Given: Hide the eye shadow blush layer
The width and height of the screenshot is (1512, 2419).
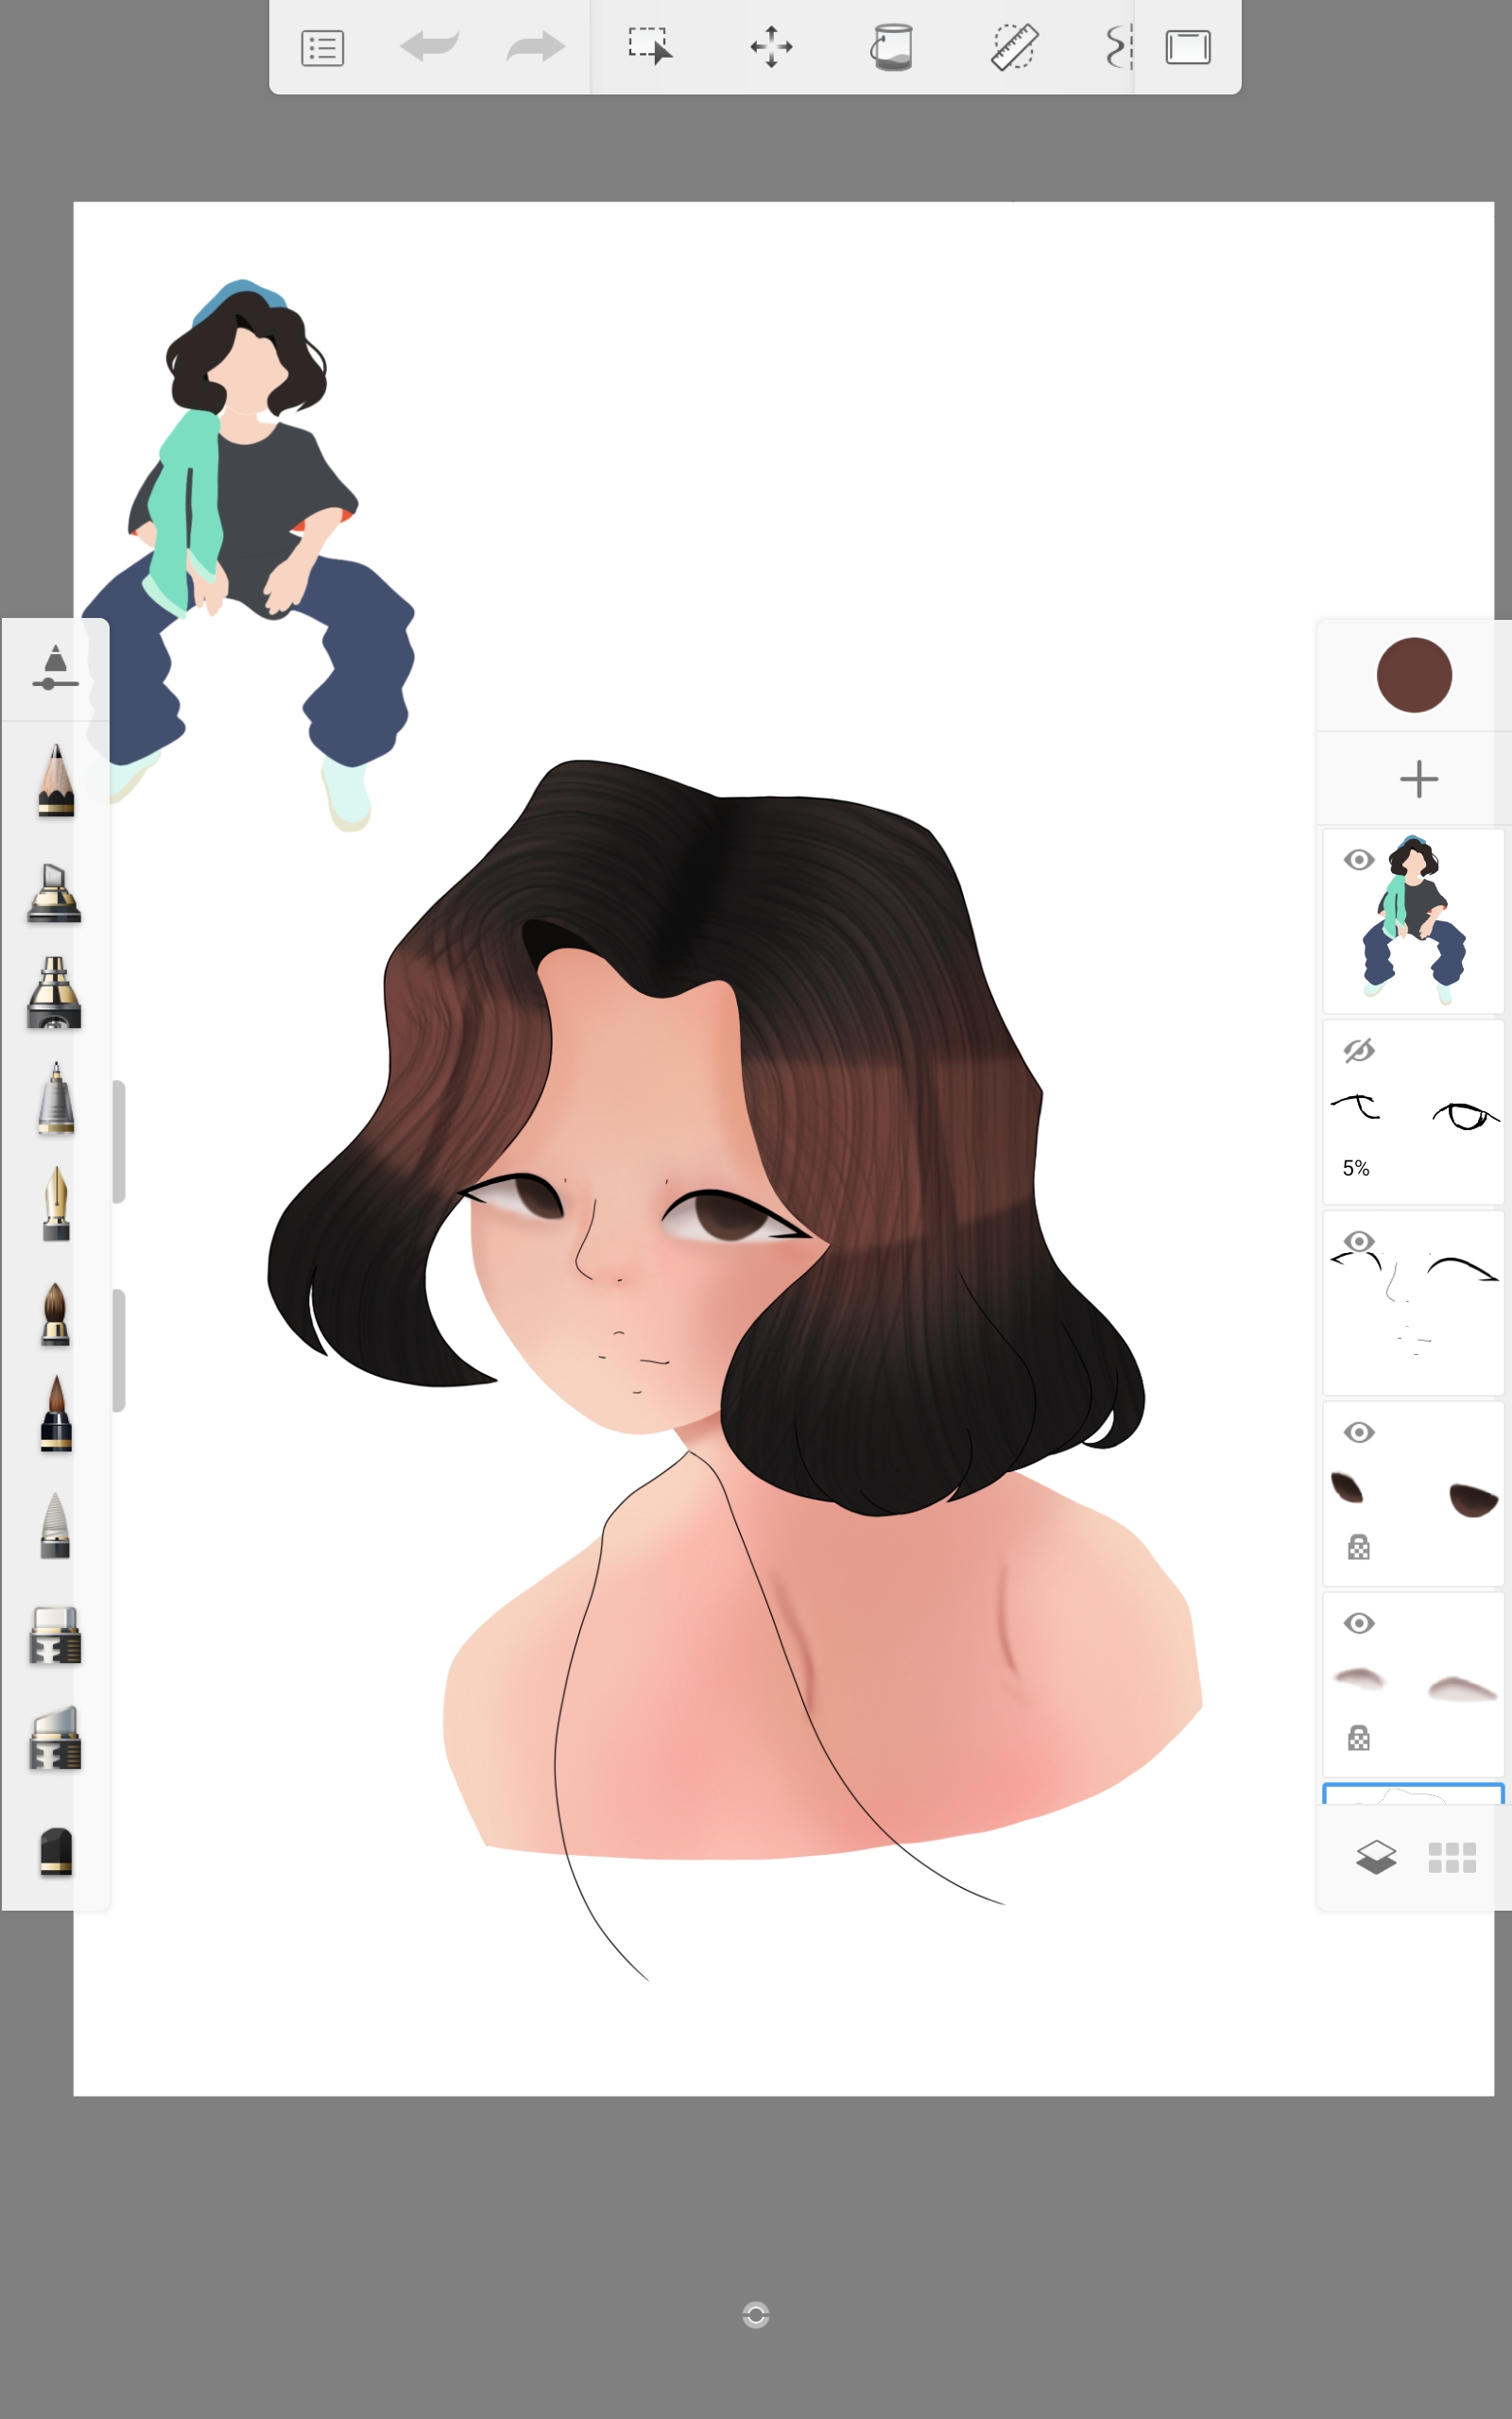Looking at the screenshot, I should (1358, 1623).
